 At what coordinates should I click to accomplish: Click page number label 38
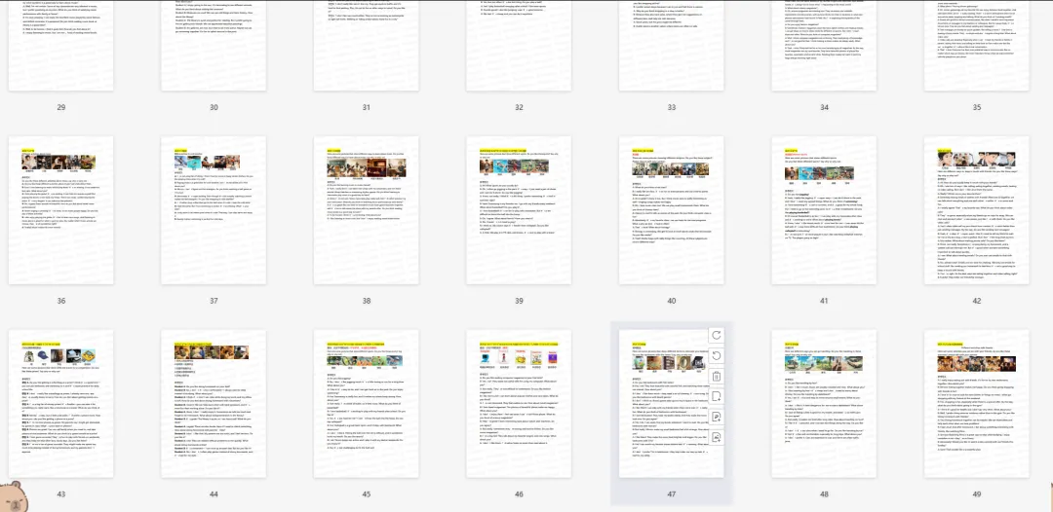[x=366, y=301]
